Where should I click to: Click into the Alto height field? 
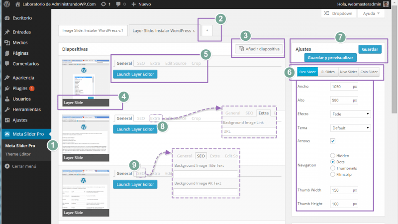pyautogui.click(x=344, y=101)
